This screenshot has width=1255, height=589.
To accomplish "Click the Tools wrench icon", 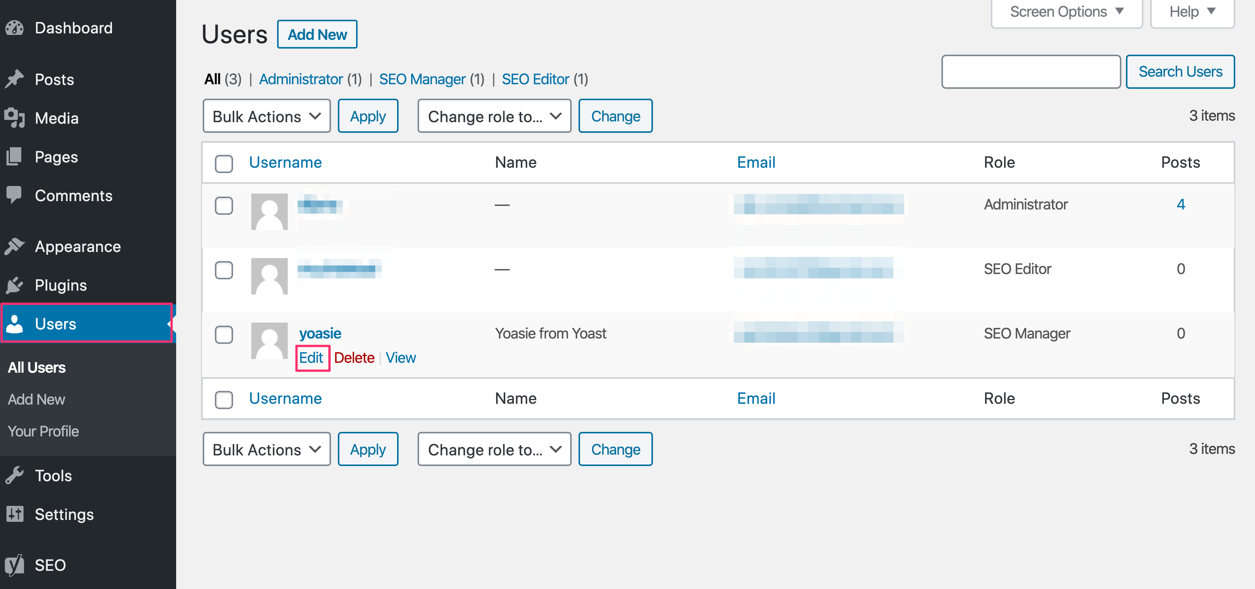I will click(15, 476).
